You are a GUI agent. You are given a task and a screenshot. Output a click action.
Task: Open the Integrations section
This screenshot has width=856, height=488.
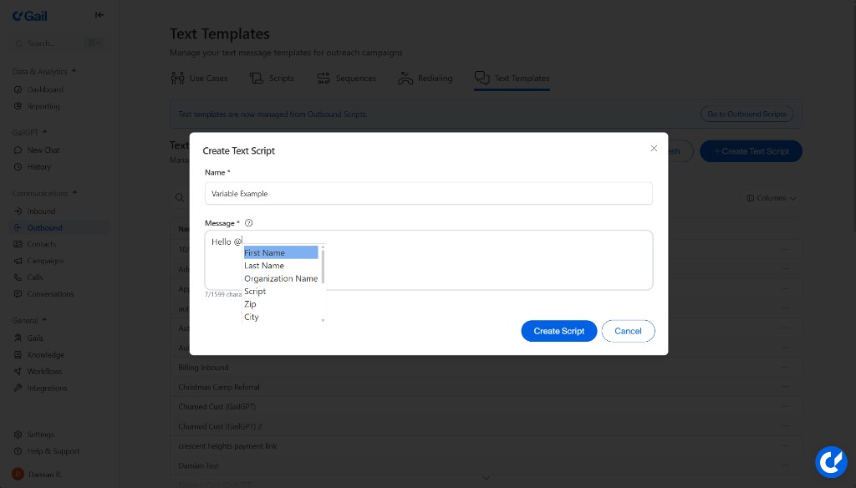click(47, 388)
